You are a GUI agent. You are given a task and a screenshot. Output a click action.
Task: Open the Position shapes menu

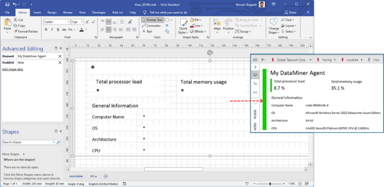(228, 26)
